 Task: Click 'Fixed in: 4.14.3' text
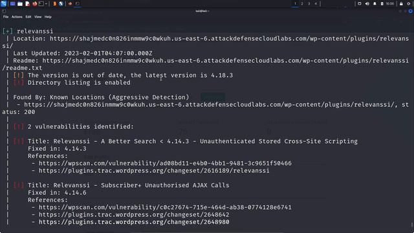pos(57,149)
